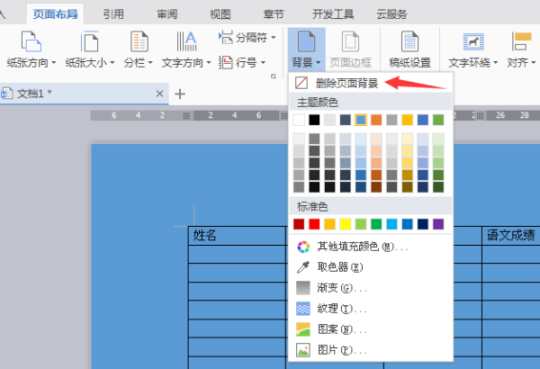The height and width of the screenshot is (369, 540).
Task: Select the black theme color swatch
Action: 314,120
